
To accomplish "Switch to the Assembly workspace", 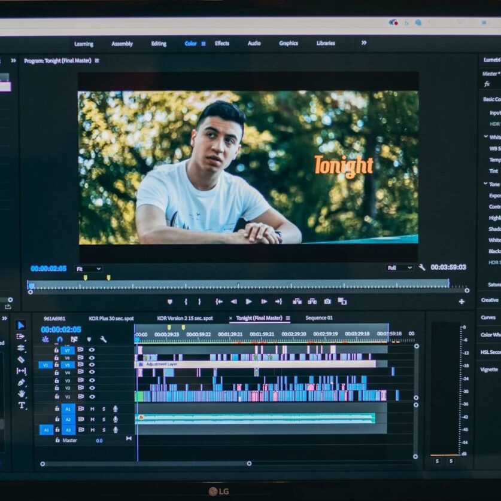I will [x=122, y=44].
